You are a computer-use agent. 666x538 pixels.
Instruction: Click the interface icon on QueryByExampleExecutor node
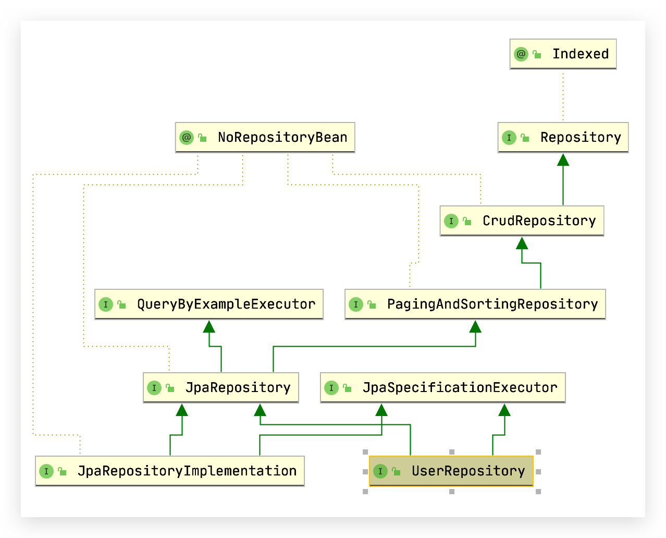[x=105, y=304]
